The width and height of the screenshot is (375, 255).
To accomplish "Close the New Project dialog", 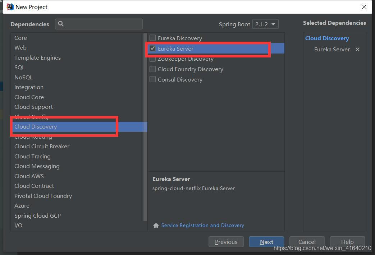I will 364,7.
